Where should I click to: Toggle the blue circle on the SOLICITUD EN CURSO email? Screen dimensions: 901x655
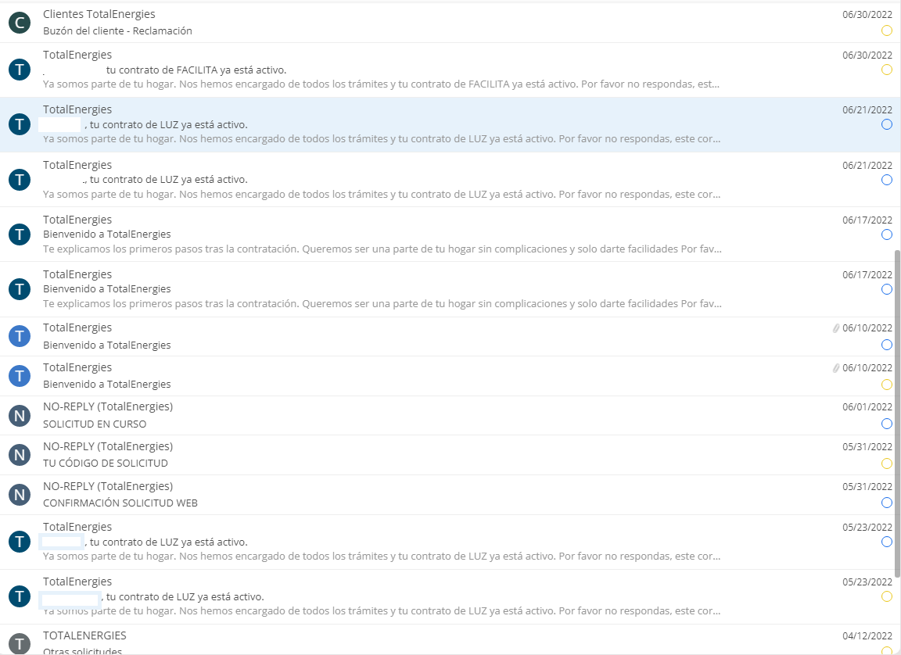pos(887,424)
